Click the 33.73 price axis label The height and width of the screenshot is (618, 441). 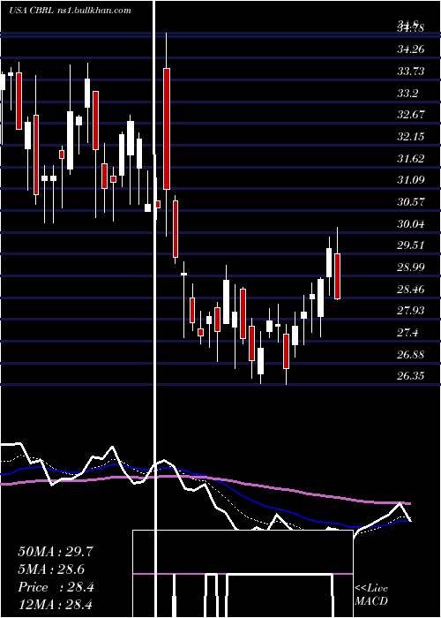(410, 72)
